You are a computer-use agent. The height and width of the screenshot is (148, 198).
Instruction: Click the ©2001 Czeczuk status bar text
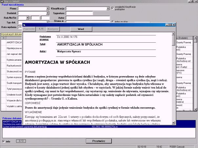click(x=177, y=147)
